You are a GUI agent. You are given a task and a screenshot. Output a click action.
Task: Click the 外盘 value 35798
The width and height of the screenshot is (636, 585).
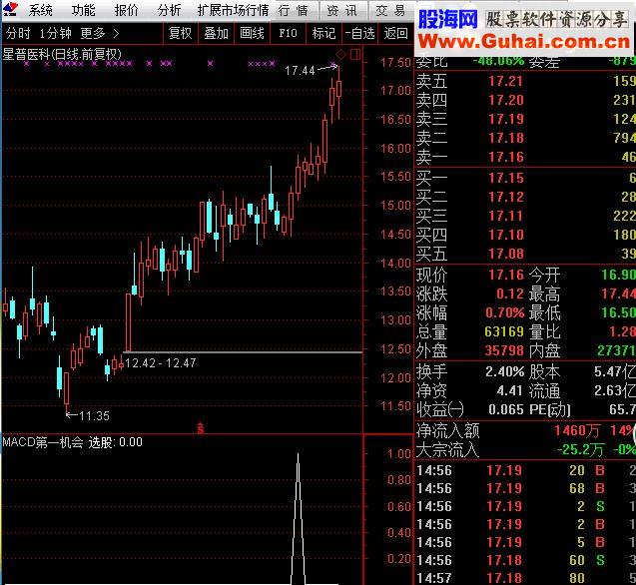[x=504, y=350]
